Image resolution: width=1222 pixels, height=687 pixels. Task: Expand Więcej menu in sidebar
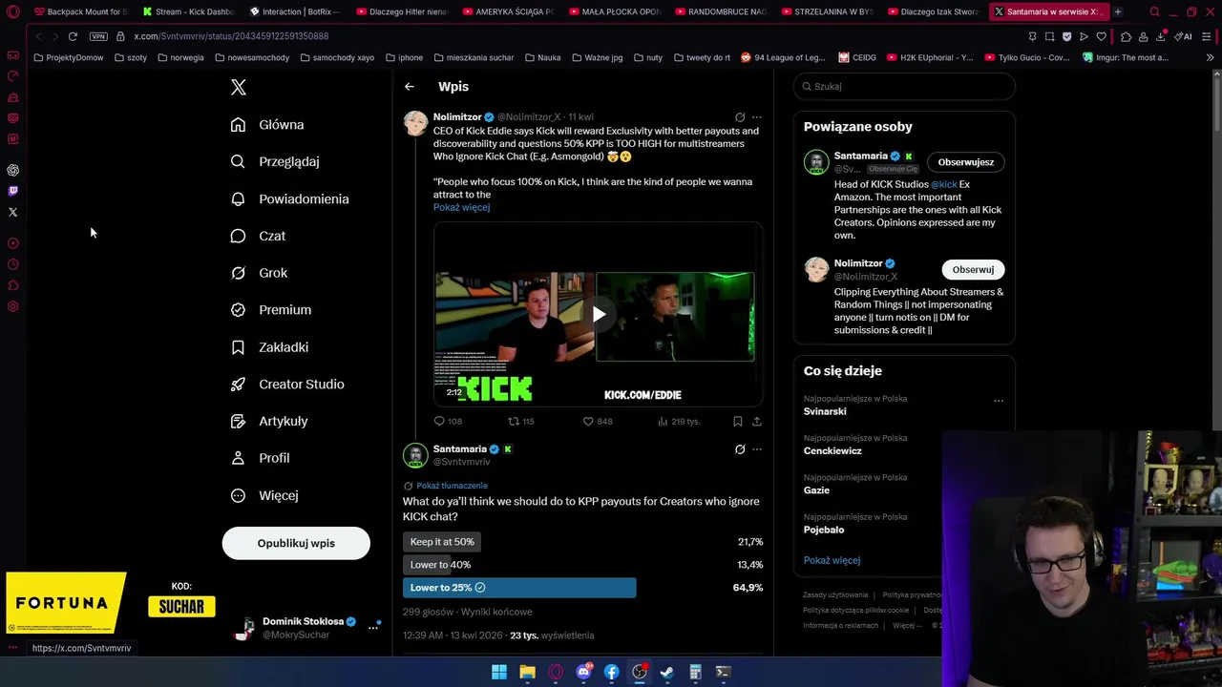(x=264, y=495)
